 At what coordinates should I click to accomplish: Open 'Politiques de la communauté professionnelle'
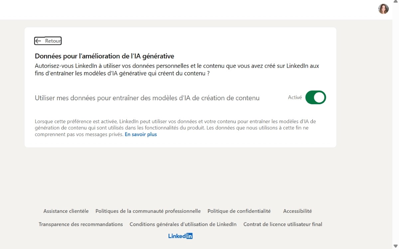click(x=148, y=211)
